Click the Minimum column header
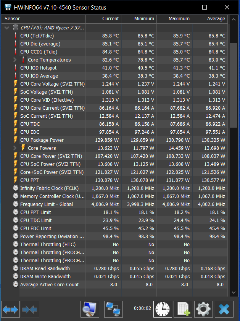Screen dimensions: 240x321 point(139,19)
